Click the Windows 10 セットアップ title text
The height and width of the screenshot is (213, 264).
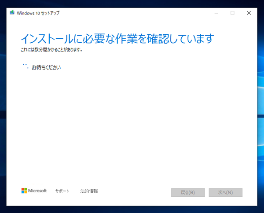(x=38, y=13)
